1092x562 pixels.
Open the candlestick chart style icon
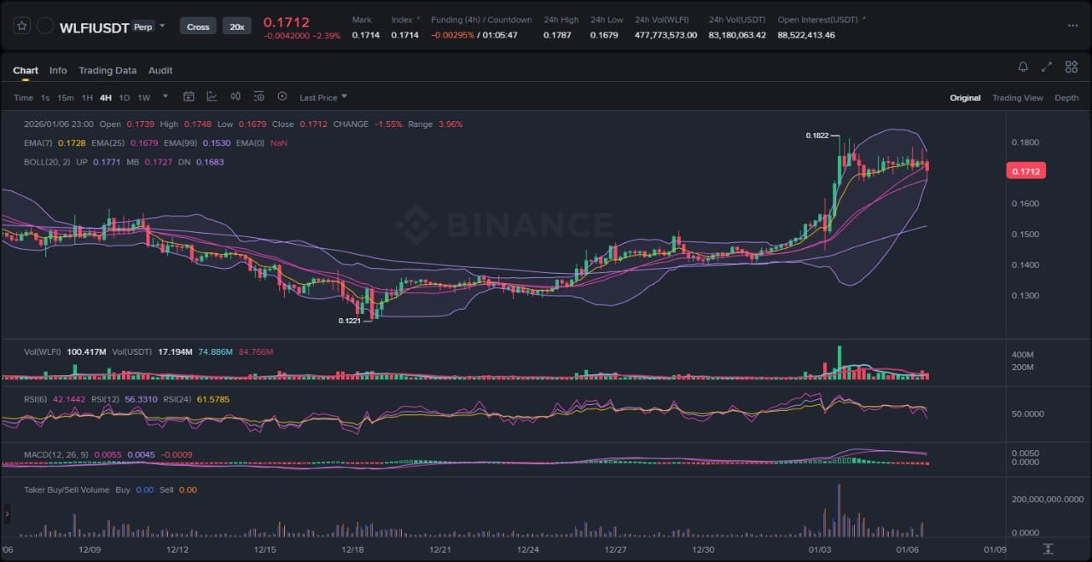coord(235,97)
